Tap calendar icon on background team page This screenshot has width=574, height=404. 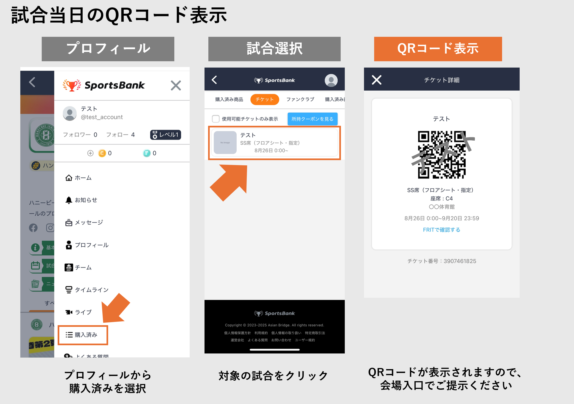pyautogui.click(x=35, y=266)
